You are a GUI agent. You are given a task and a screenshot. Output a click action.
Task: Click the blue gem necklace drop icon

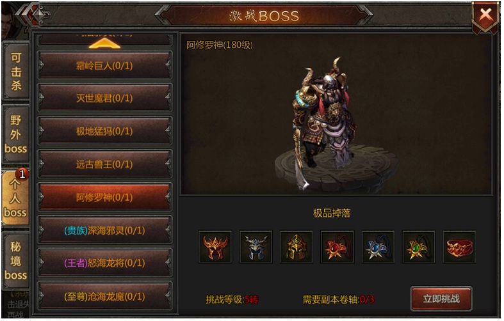pos(378,247)
